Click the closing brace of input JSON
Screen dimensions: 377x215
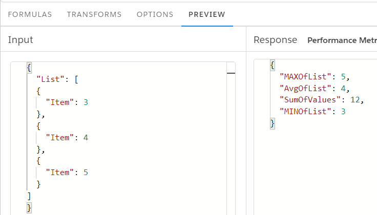click(29, 208)
